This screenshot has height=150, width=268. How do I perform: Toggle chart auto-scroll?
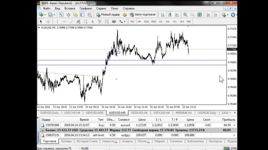[x=208, y=15]
